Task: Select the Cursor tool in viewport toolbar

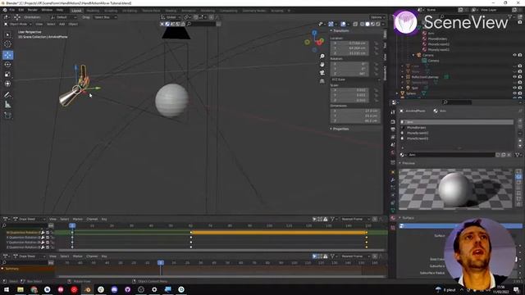Action: tap(7, 44)
